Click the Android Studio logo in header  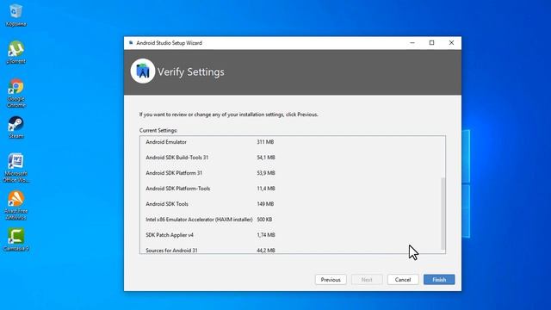click(143, 71)
